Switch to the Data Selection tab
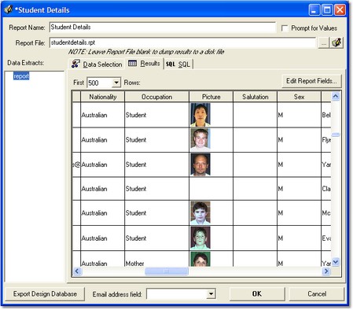353x310 pixels. [97, 65]
